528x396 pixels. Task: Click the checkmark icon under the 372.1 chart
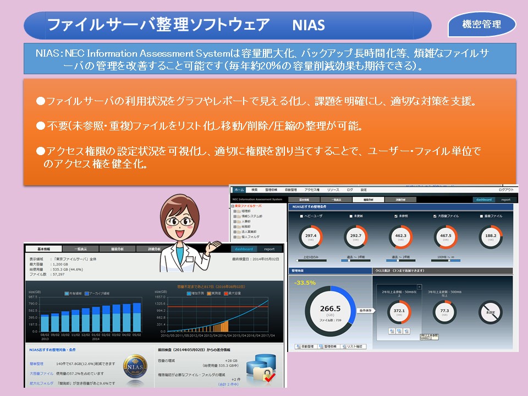(x=407, y=331)
